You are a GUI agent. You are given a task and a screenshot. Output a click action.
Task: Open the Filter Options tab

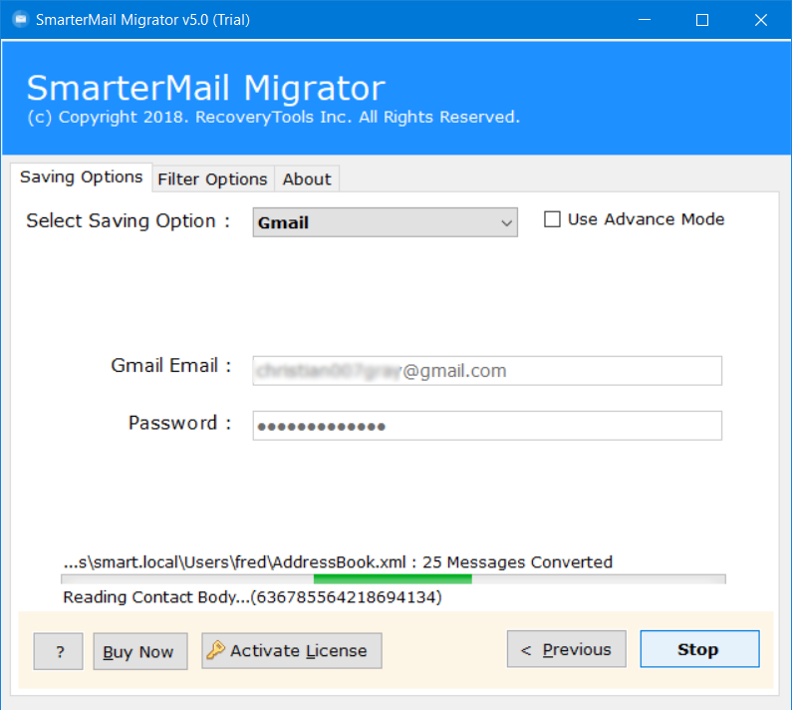tap(212, 179)
